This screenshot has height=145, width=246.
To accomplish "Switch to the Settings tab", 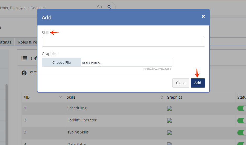I will (6, 42).
